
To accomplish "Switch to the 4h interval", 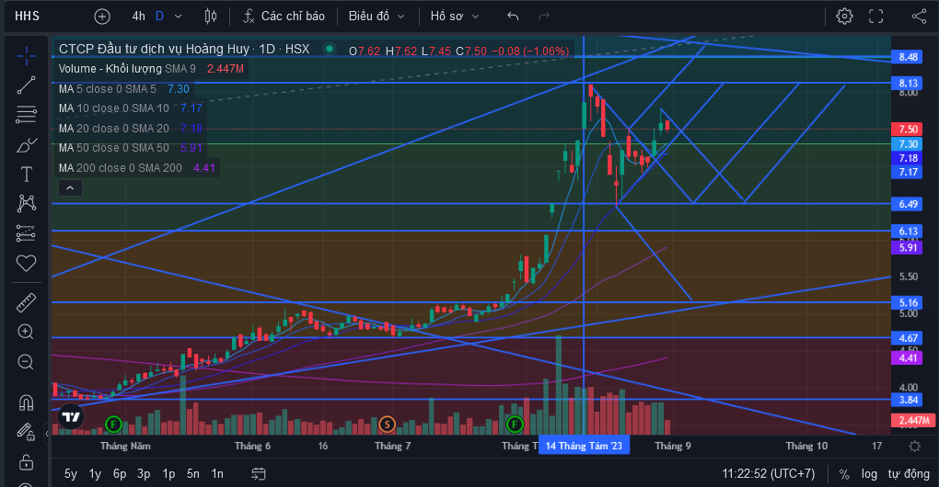I will click(138, 17).
